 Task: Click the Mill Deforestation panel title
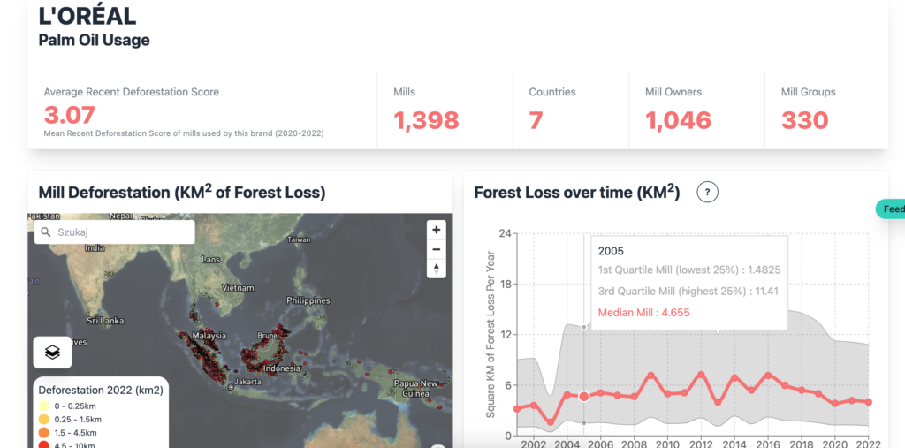[x=182, y=193]
